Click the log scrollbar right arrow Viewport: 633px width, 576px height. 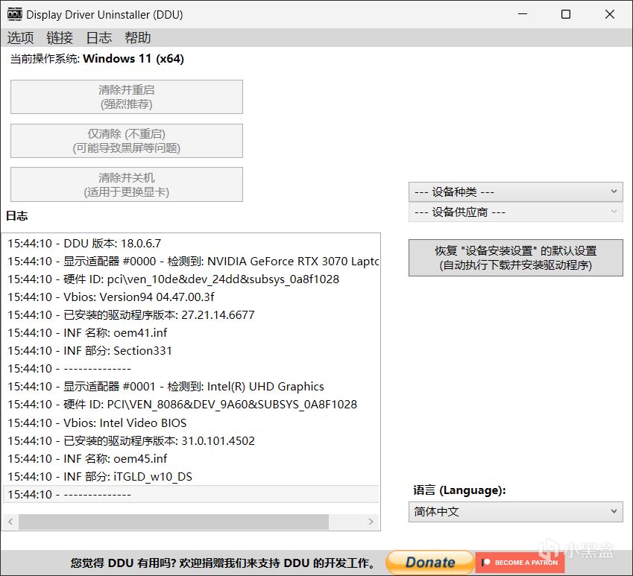click(371, 522)
